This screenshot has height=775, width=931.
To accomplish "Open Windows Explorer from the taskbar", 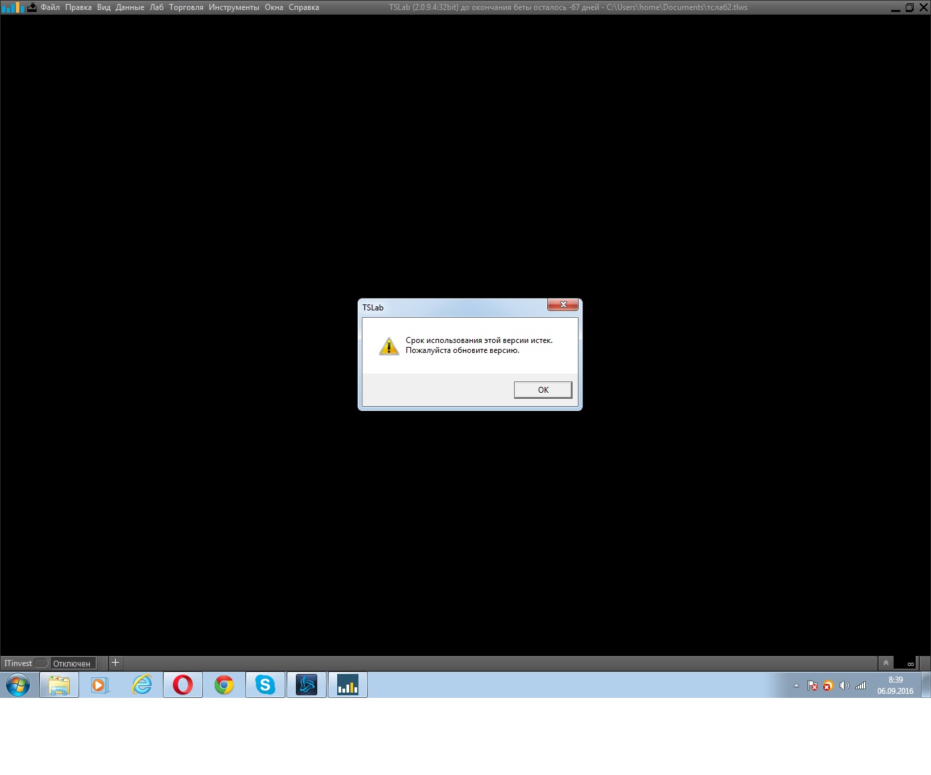I will click(x=59, y=685).
